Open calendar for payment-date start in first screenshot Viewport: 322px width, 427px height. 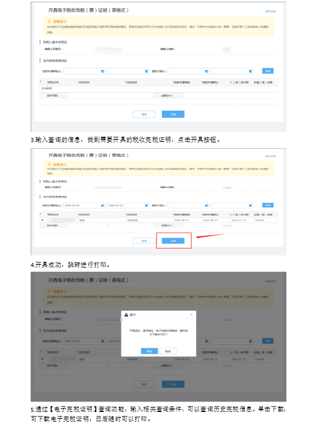tap(206, 71)
